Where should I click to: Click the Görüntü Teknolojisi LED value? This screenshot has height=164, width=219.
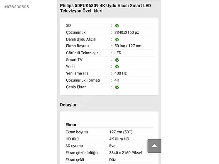[x=118, y=53]
